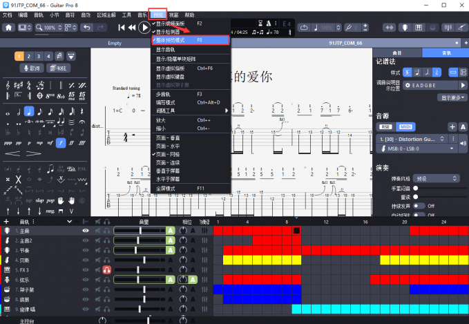469x324 pixels.
Task: Click the home icon in the toolbar
Action: [x=9, y=28]
